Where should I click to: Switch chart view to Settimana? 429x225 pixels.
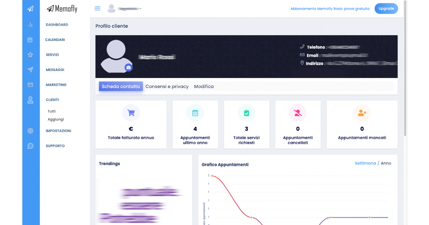pyautogui.click(x=365, y=163)
